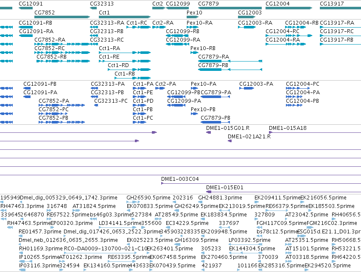
Task: Select transcript Pex10-RA label
Action: [200, 23]
